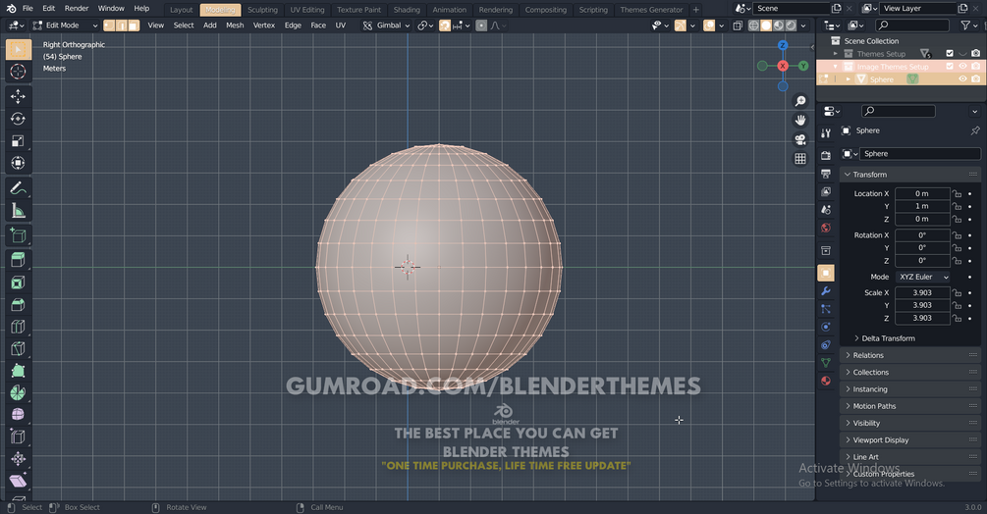Switch to the Sculpting workspace tab
The image size is (987, 514).
262,10
